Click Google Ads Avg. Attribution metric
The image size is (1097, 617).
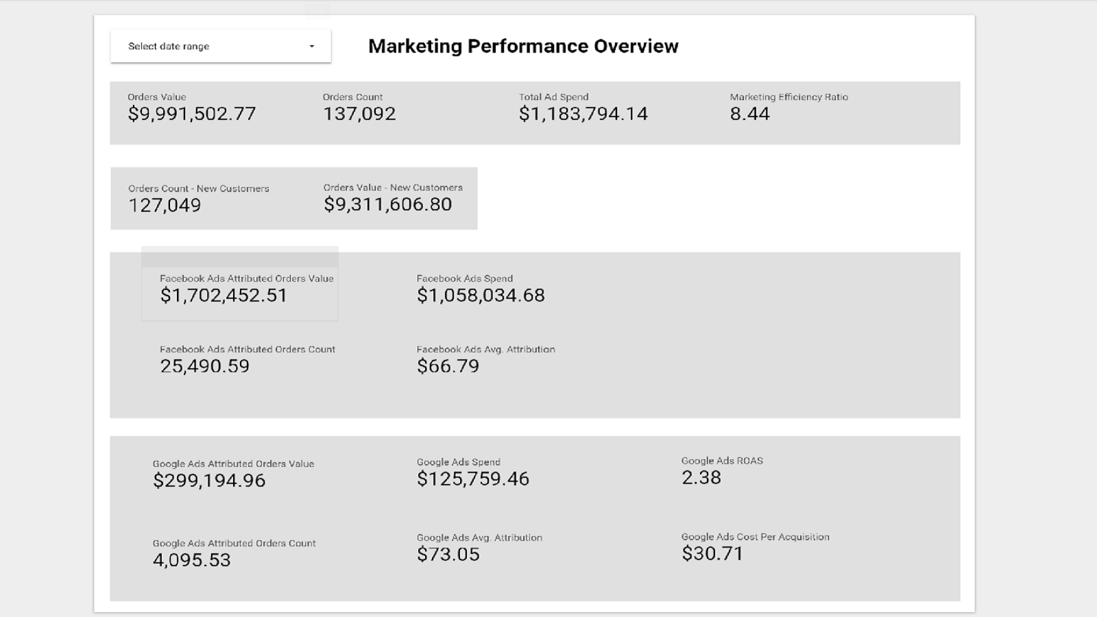pyautogui.click(x=479, y=548)
